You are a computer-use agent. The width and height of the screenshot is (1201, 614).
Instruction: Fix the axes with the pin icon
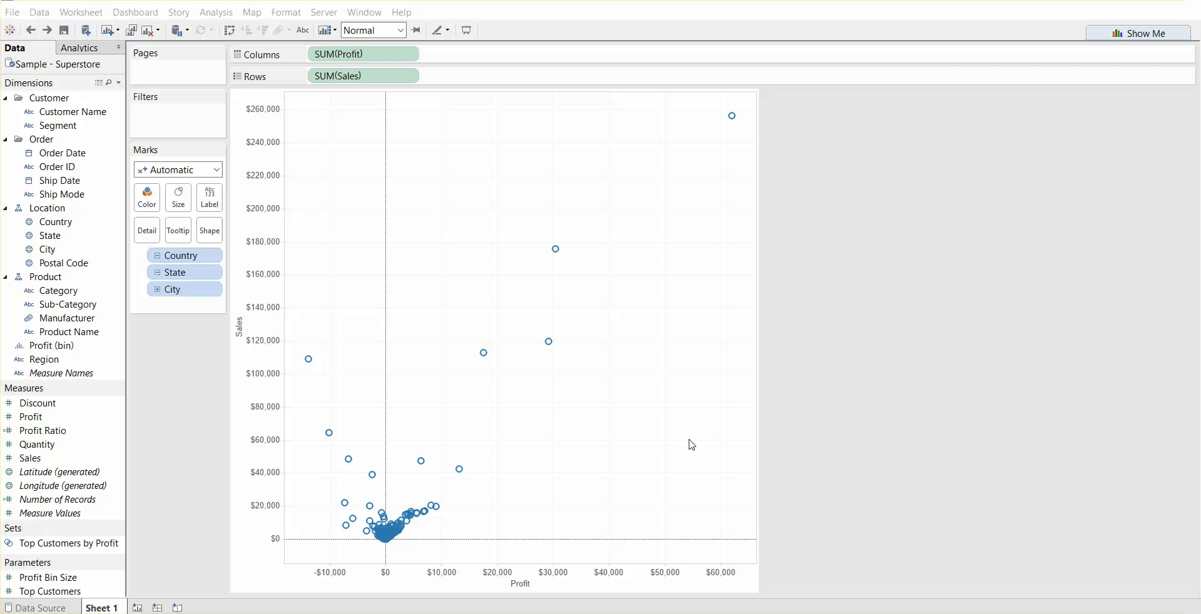pyautogui.click(x=416, y=30)
